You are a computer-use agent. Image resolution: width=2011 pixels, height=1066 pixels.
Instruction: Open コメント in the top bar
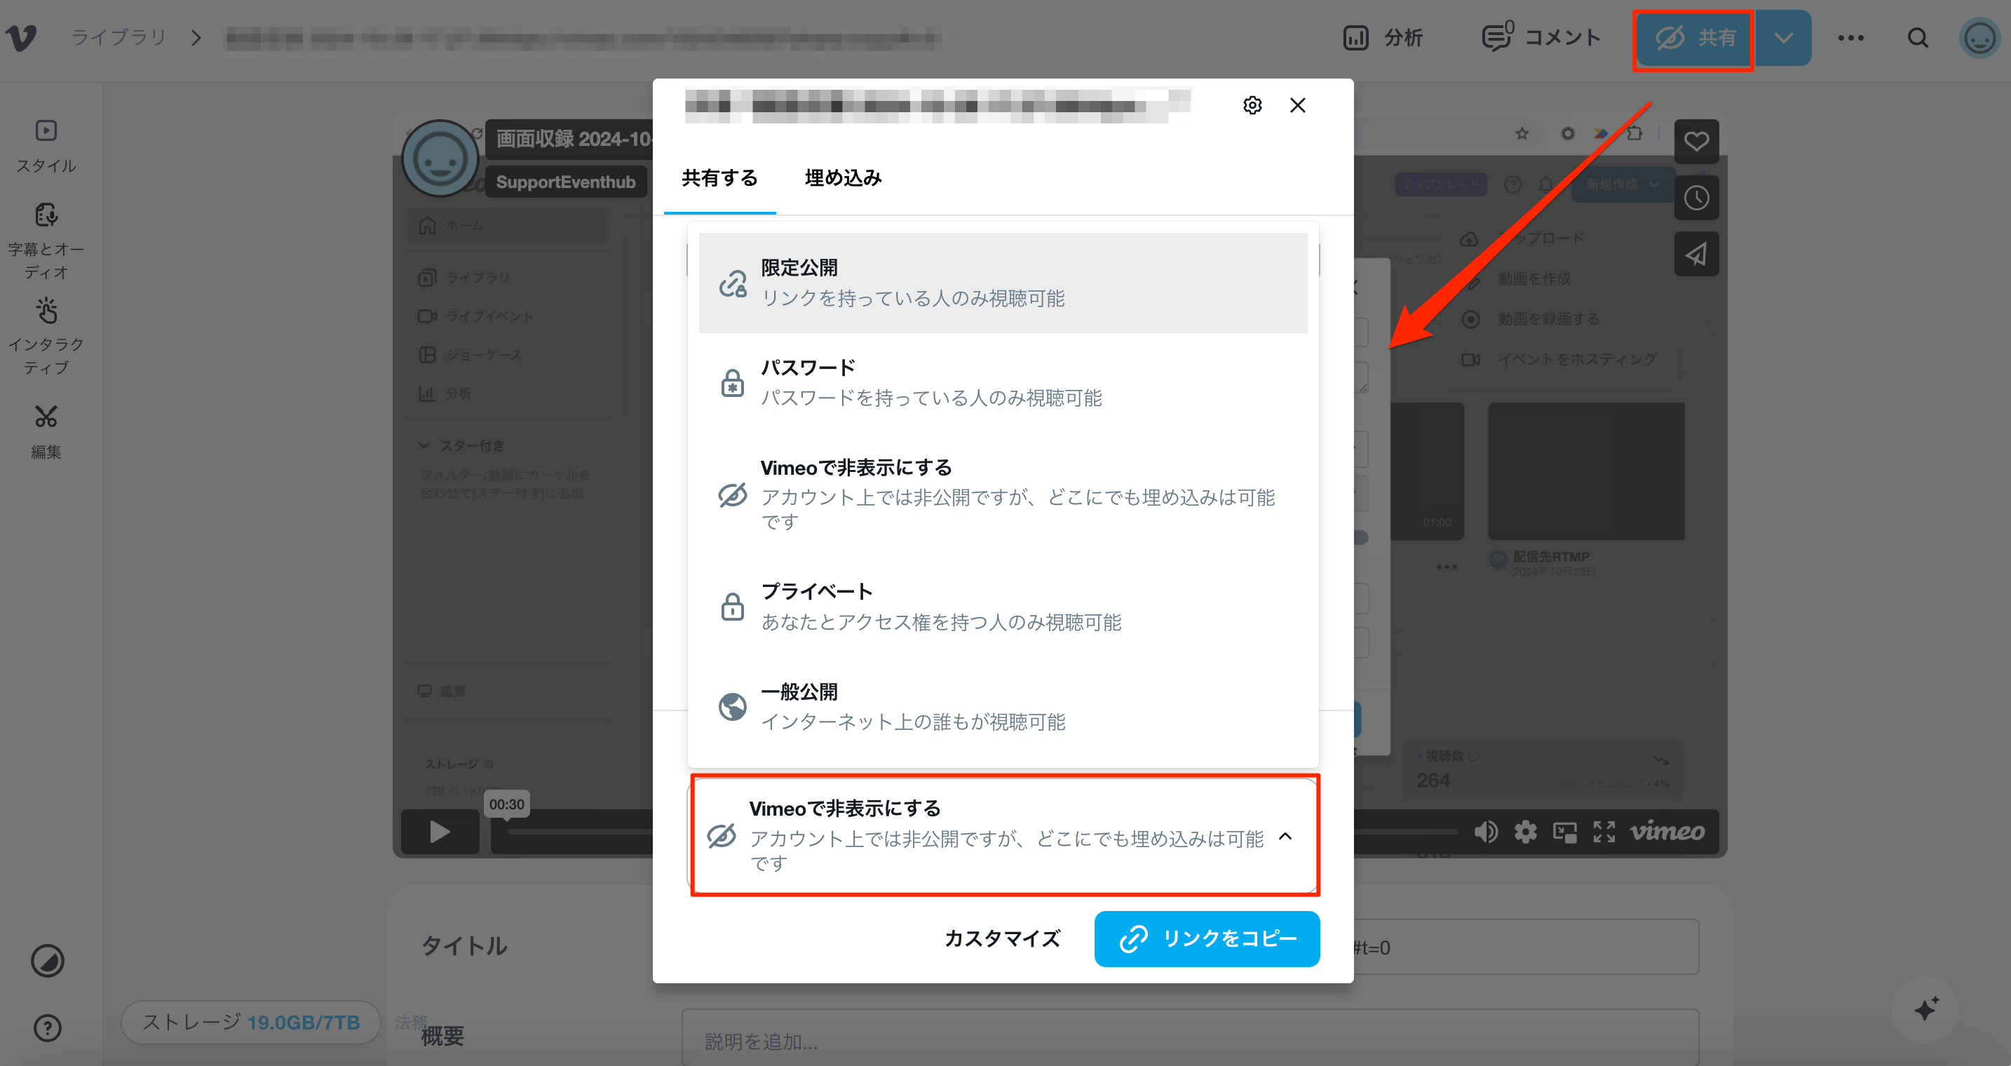pyautogui.click(x=1542, y=37)
